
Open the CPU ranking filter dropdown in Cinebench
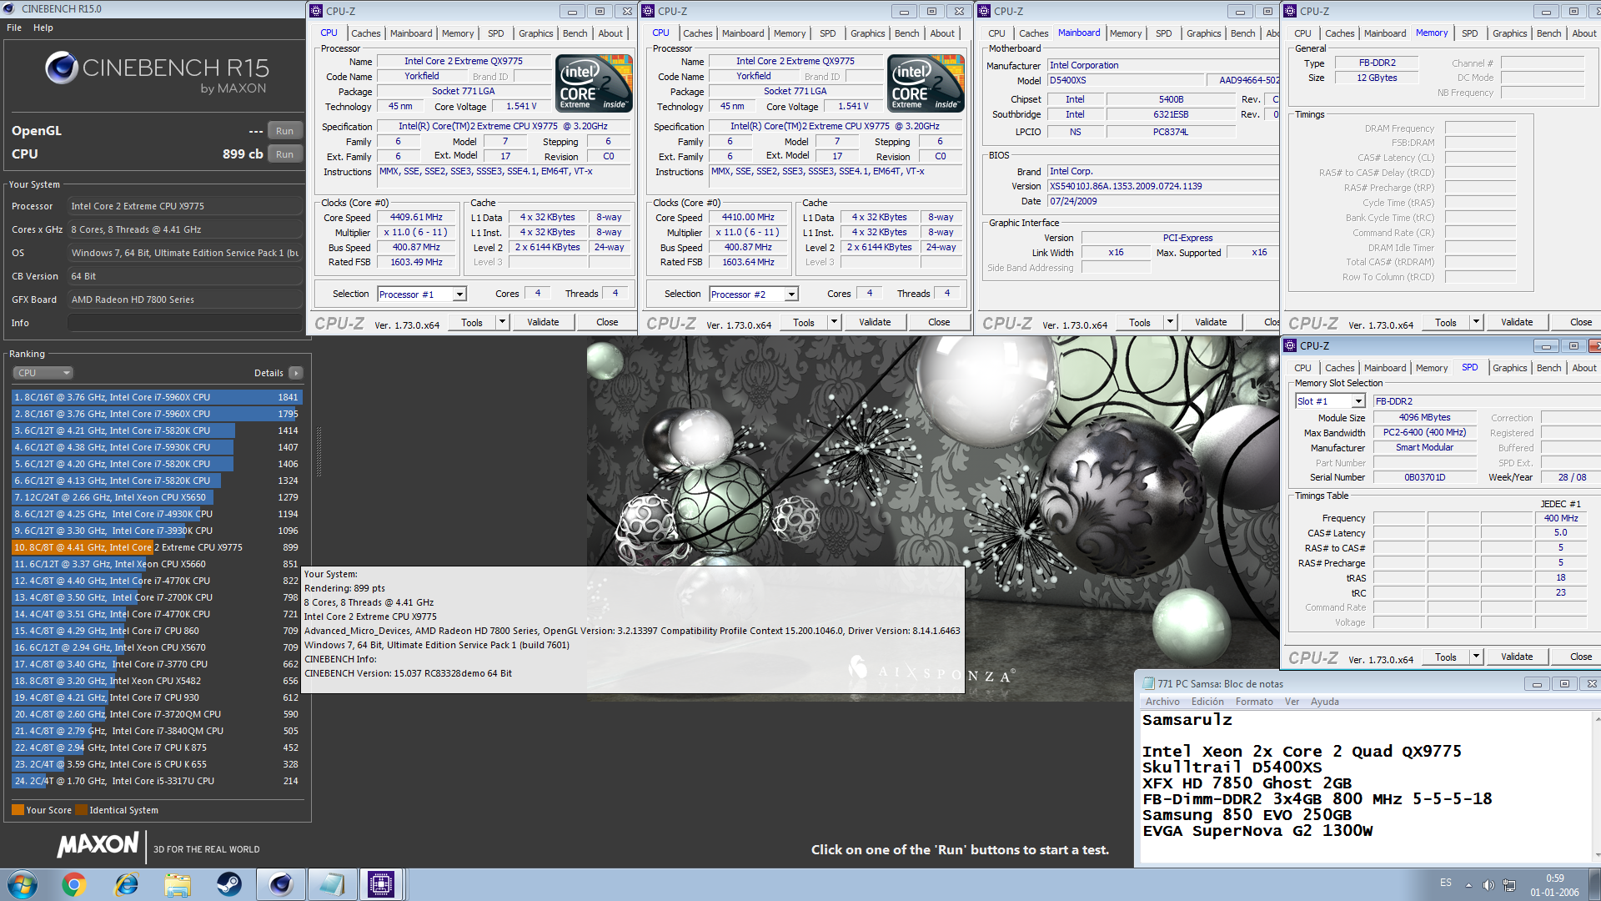point(43,373)
